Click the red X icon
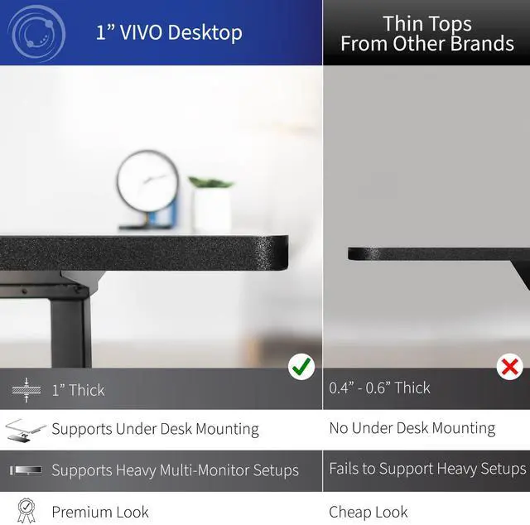The height and width of the screenshot is (525, 530). coord(510,367)
